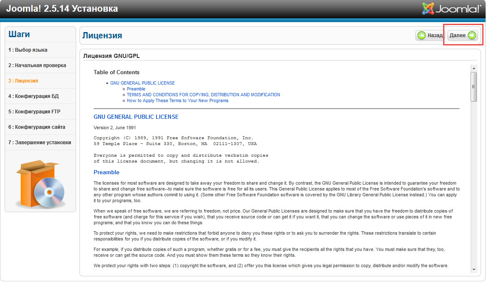
Task: Select step 2: Начальная проверка
Action: [40, 65]
